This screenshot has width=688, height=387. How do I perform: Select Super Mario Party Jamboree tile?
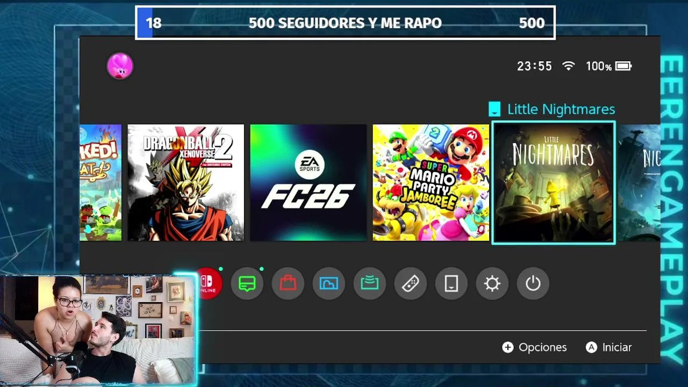(431, 183)
